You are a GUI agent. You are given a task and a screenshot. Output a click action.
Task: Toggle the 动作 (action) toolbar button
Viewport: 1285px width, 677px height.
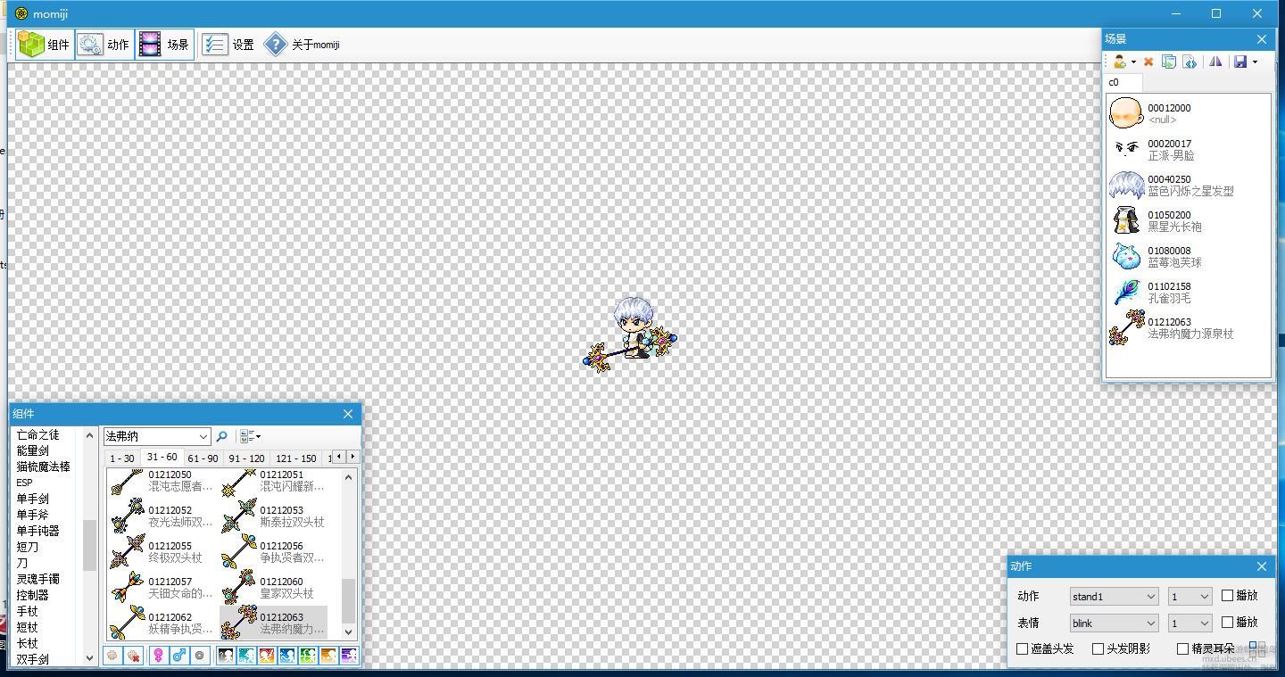pyautogui.click(x=104, y=45)
